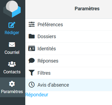Viewport: 112px width, 105px height.
Task: Open the Réponses settings entry
Action: (69, 61)
